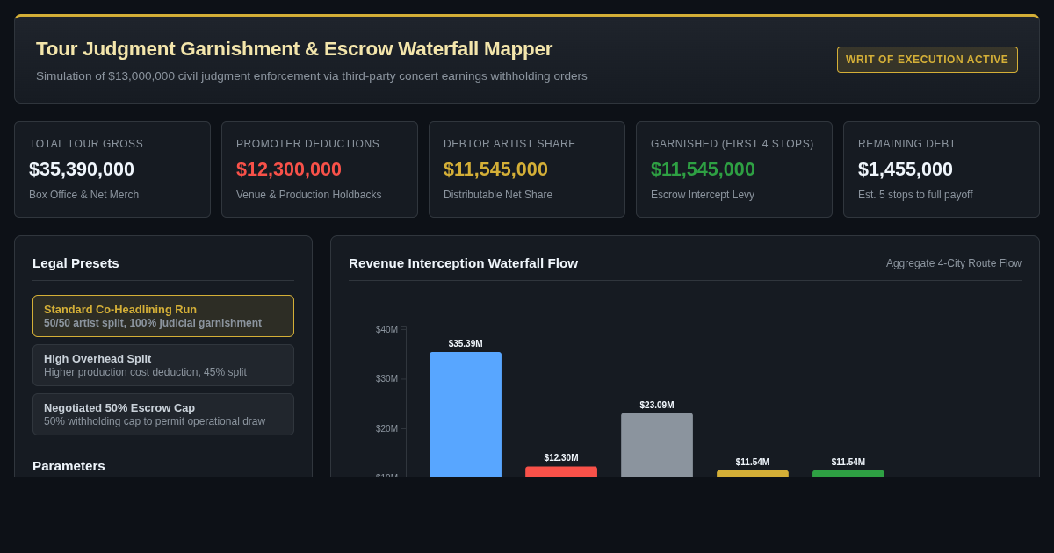This screenshot has height=553, width=1054.
Task: Click the blue $35.39M bar
Action: tap(466, 414)
